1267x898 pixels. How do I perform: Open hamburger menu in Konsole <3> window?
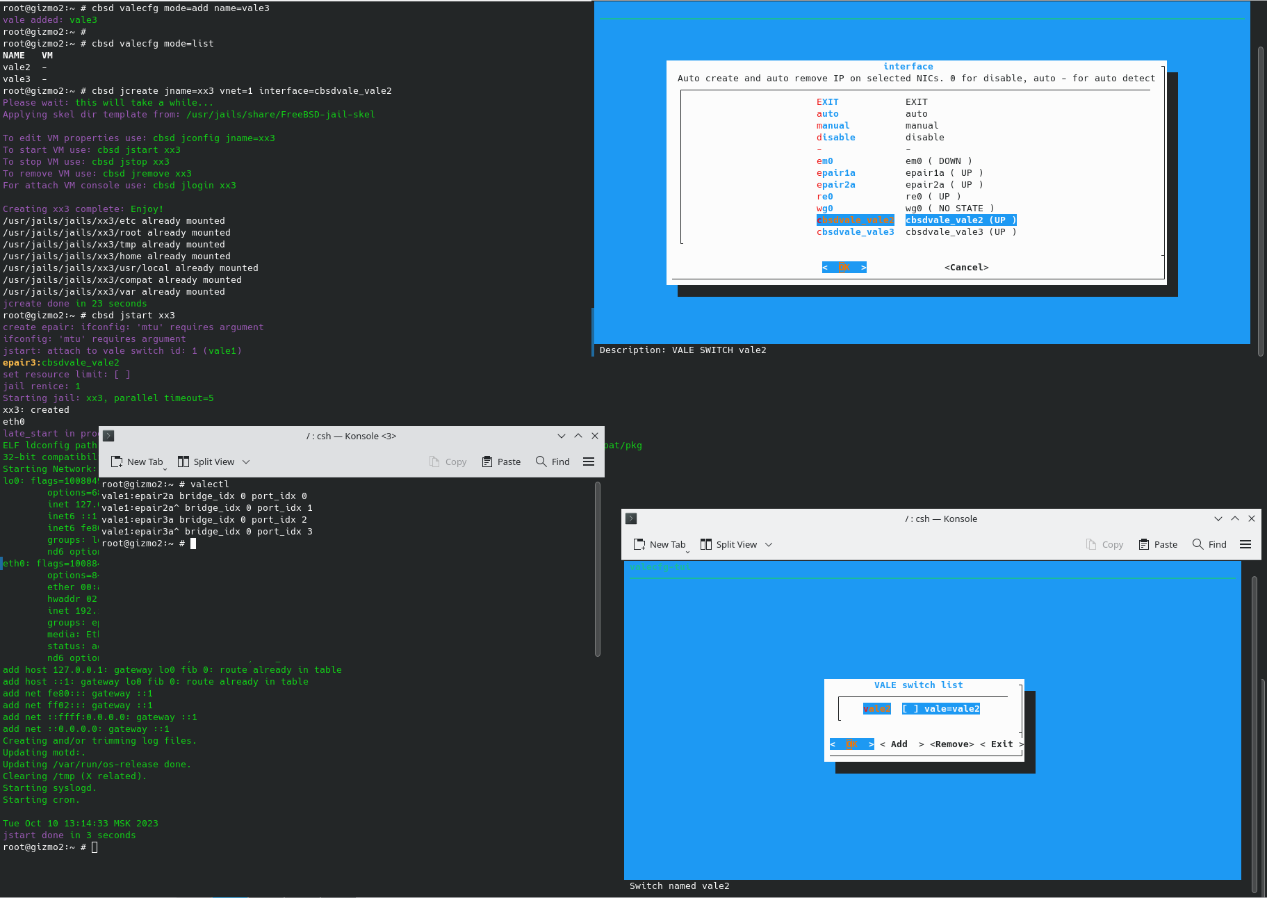click(589, 462)
